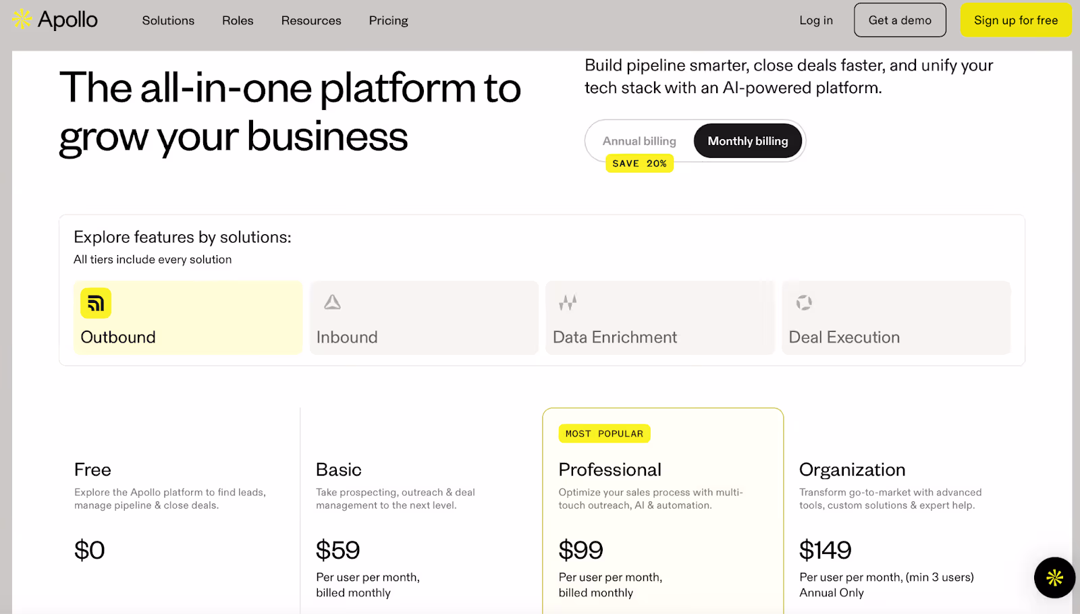
Task: Select the Organization pricing tier
Action: pyautogui.click(x=852, y=469)
